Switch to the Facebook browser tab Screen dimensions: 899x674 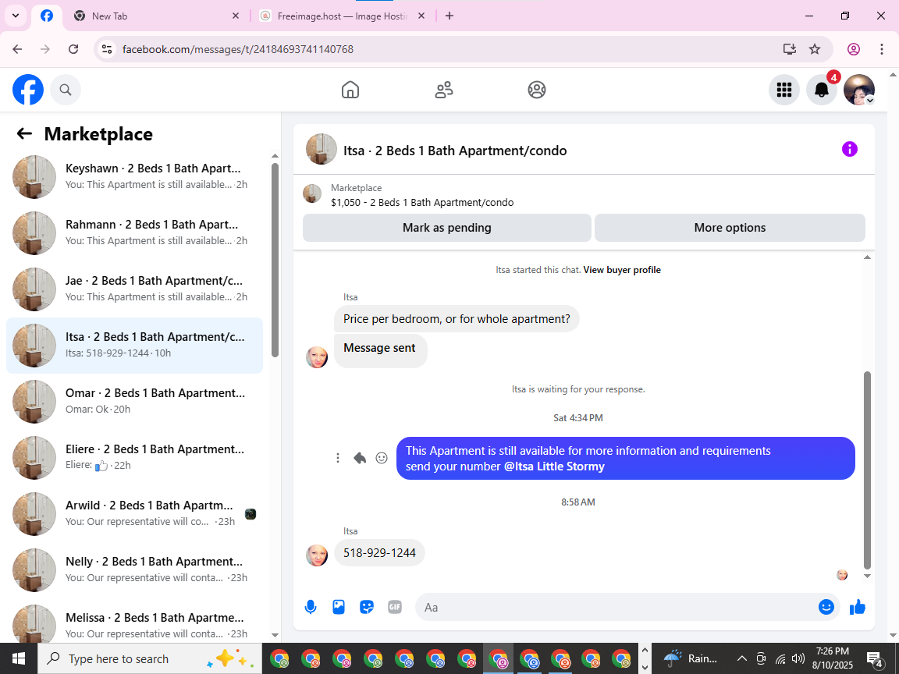pos(47,16)
